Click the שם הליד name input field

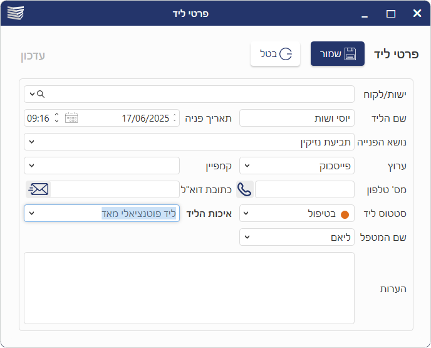coord(296,118)
